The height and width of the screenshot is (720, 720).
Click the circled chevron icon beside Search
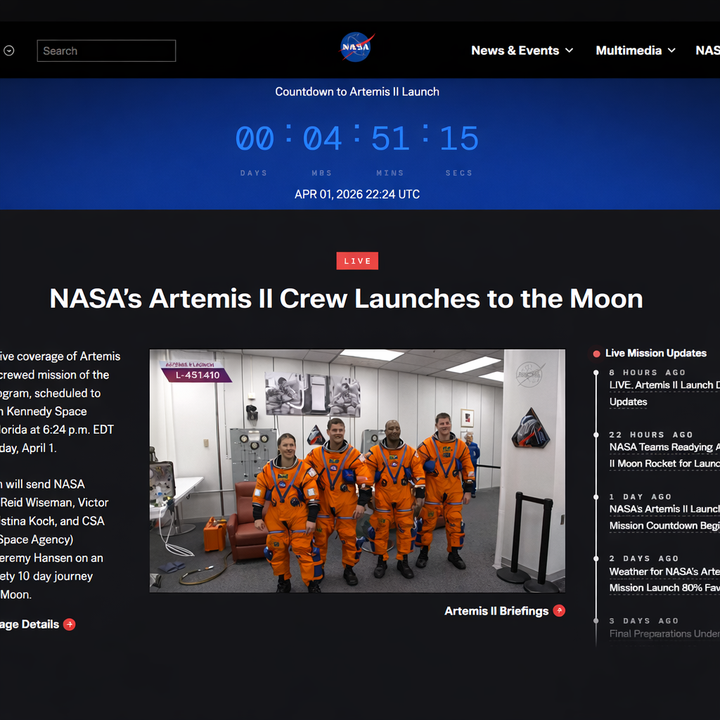(9, 51)
